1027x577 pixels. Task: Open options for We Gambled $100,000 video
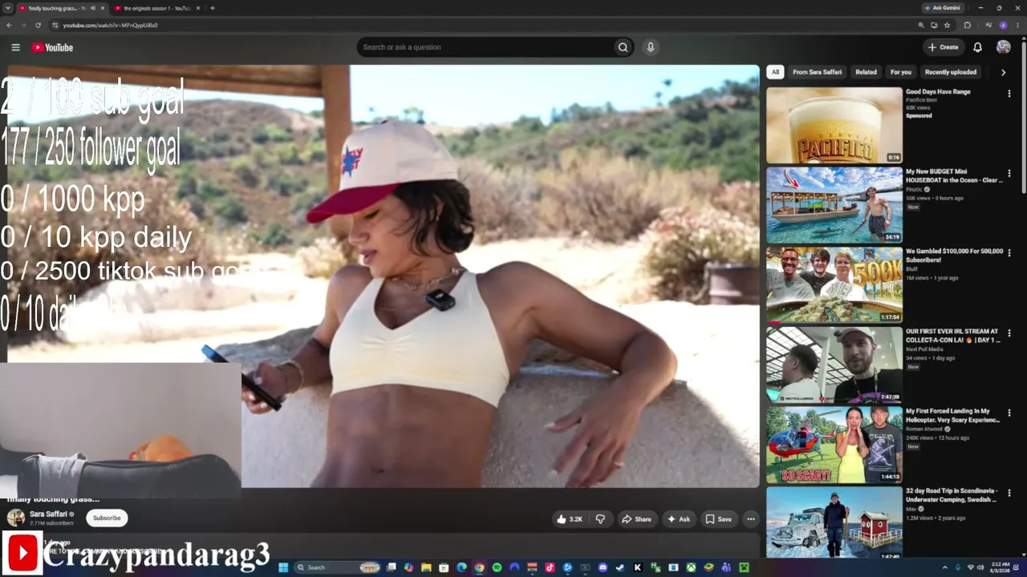[1009, 253]
